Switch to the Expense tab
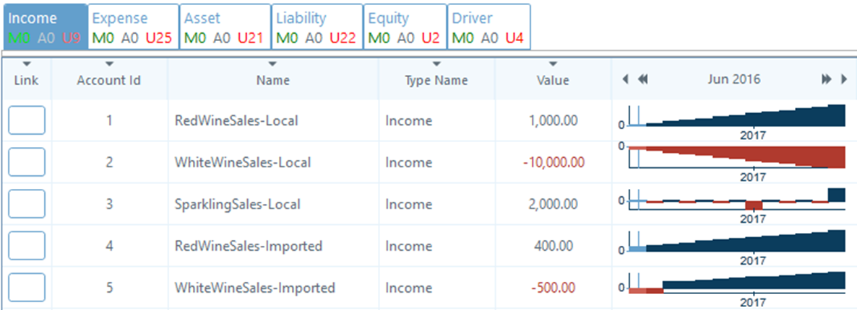857x310 pixels. (x=133, y=27)
